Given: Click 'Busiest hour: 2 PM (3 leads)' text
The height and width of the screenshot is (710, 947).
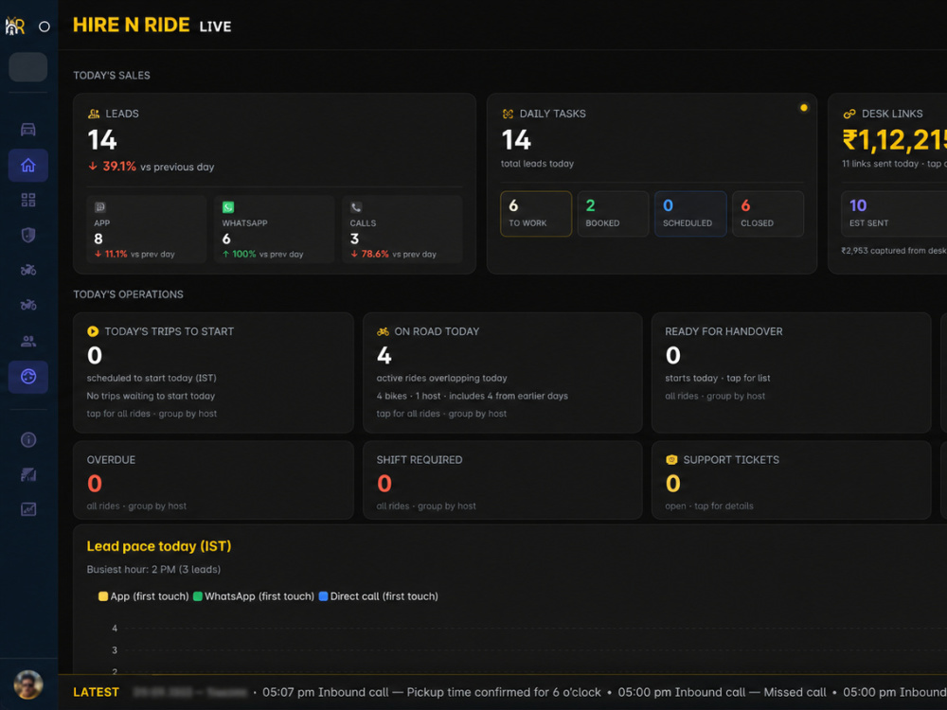Looking at the screenshot, I should (153, 569).
